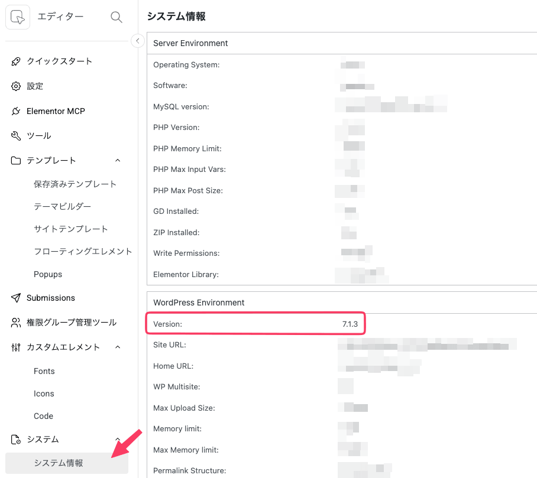Click the Software: label
Image resolution: width=537 pixels, height=478 pixels.
(170, 86)
